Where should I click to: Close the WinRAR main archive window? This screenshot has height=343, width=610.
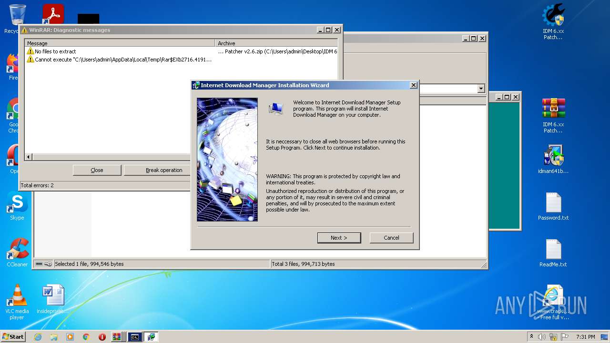[x=482, y=38]
